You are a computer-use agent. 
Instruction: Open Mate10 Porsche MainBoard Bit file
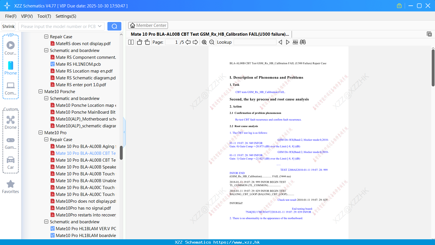point(83,112)
